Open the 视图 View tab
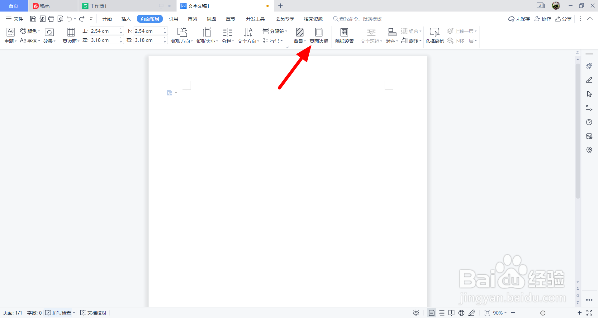Image resolution: width=598 pixels, height=318 pixels. click(x=211, y=19)
